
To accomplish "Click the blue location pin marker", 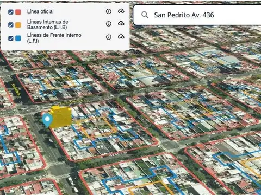I will (47, 120).
